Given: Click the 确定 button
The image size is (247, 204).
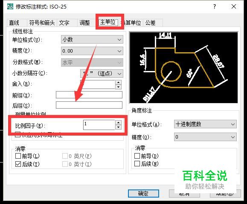Looking at the screenshot, I should point(143,193).
